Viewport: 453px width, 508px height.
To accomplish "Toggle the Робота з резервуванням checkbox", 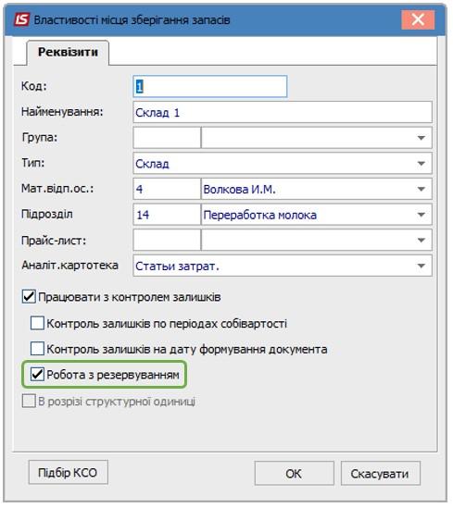I will [37, 375].
